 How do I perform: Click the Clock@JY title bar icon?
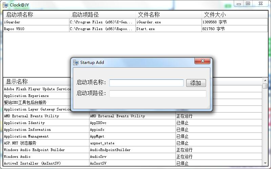pos(5,5)
